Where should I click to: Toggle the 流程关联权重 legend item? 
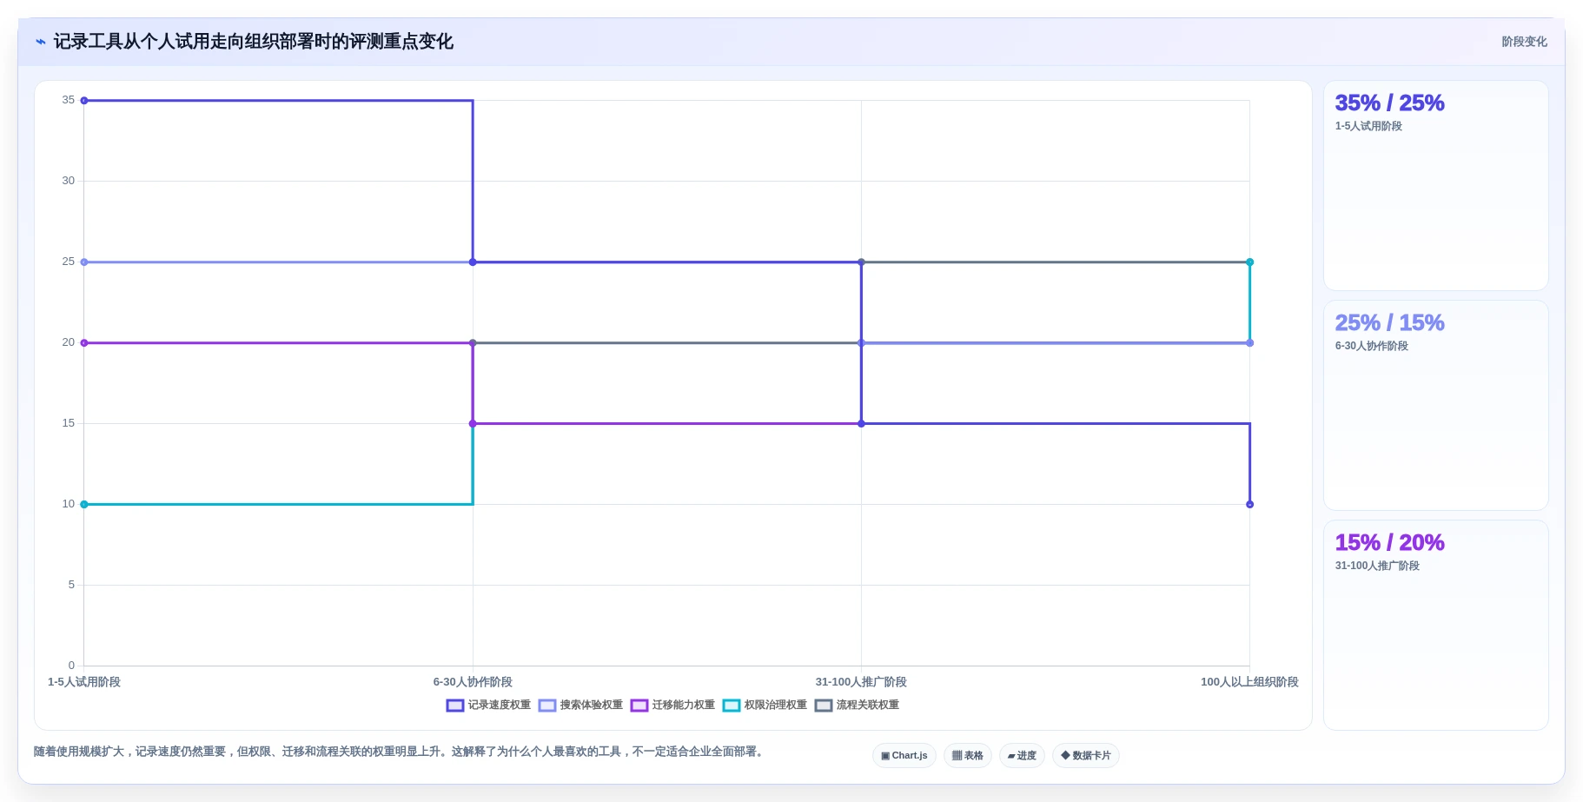(x=857, y=705)
